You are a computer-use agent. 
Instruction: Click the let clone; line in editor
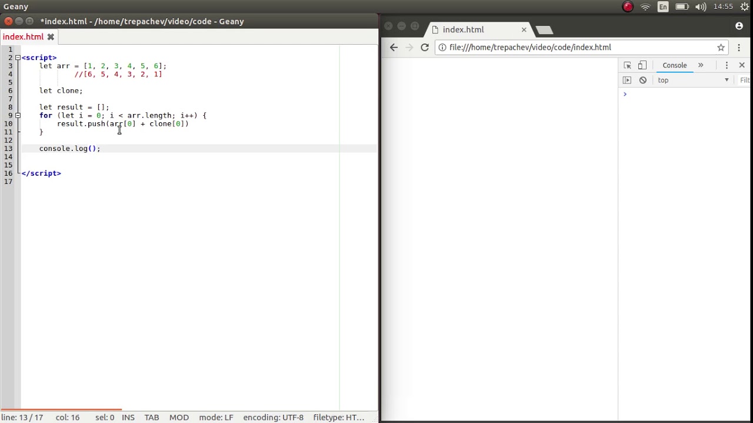click(61, 90)
